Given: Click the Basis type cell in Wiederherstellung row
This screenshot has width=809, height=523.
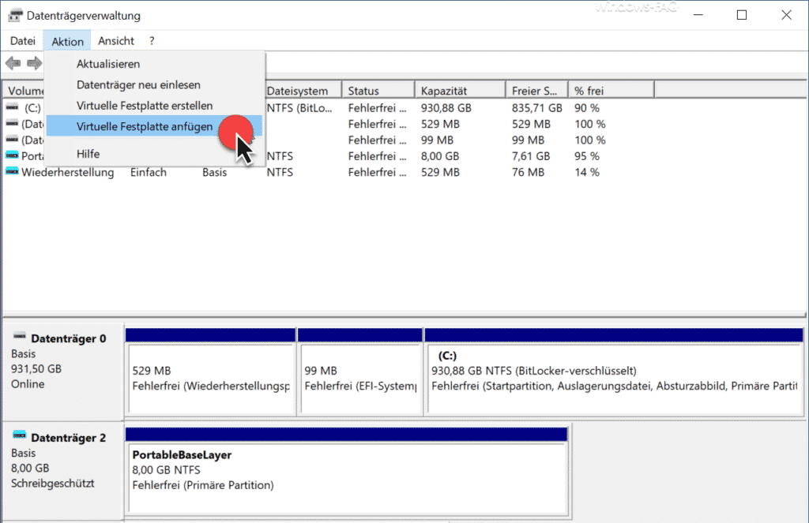Looking at the screenshot, I should [214, 172].
